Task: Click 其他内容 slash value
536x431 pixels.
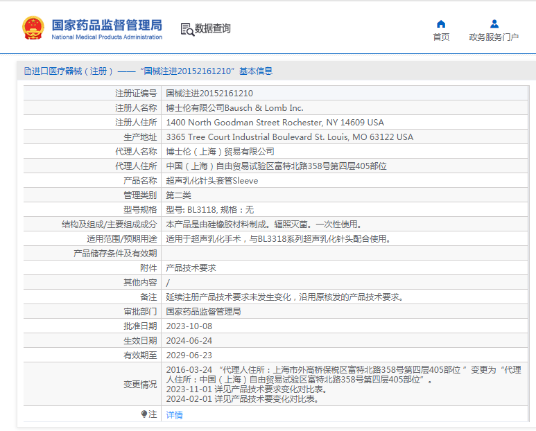Action: [x=168, y=283]
